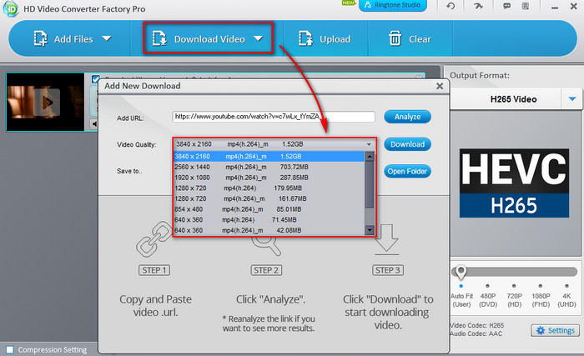
Task: Select 1280 x 720 161.67MB option
Action: (x=269, y=198)
